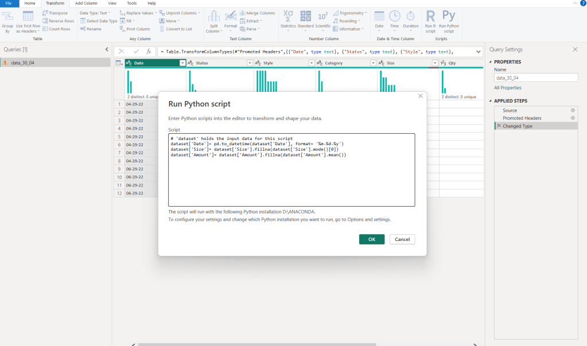Open the File menu
This screenshot has width=587, height=346.
coord(9,3)
